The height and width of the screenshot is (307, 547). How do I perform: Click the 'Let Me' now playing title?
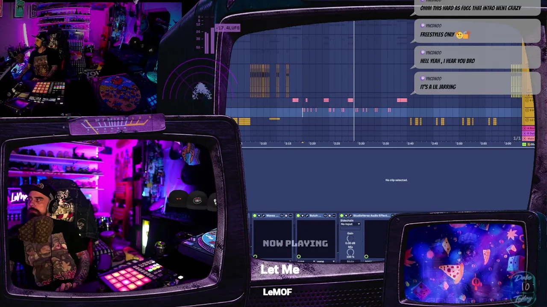pos(280,269)
